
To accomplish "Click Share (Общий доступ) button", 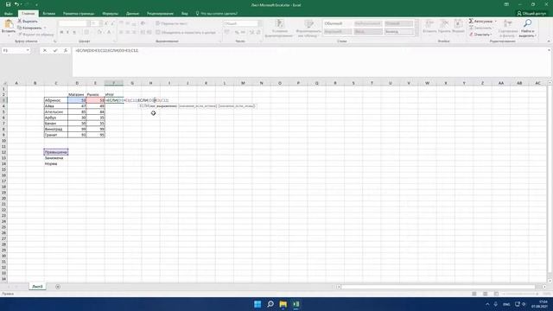I will 531,14.
